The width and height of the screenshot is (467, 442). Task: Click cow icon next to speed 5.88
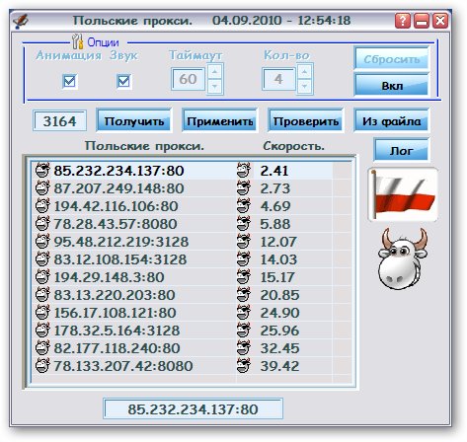tap(244, 224)
